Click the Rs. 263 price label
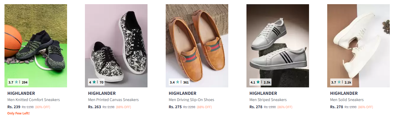The width and height of the screenshot is (405, 118). tap(95, 107)
